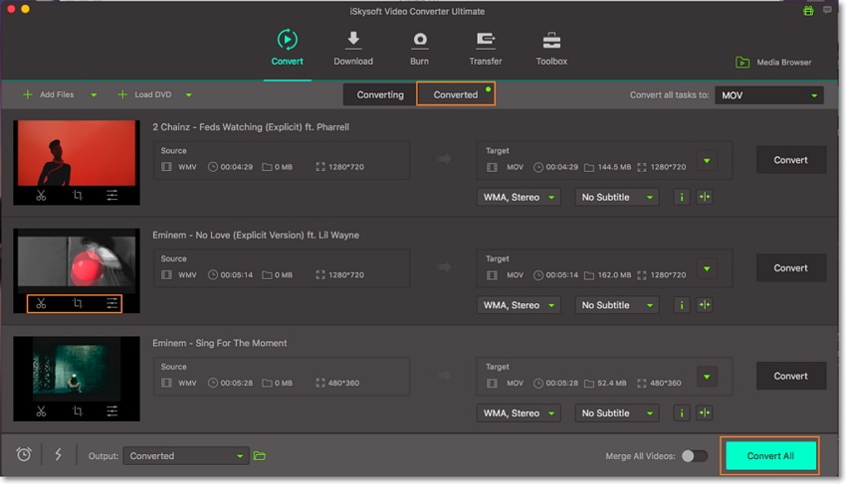Show info for Eminem No Love video
This screenshot has width=846, height=484.
682,305
